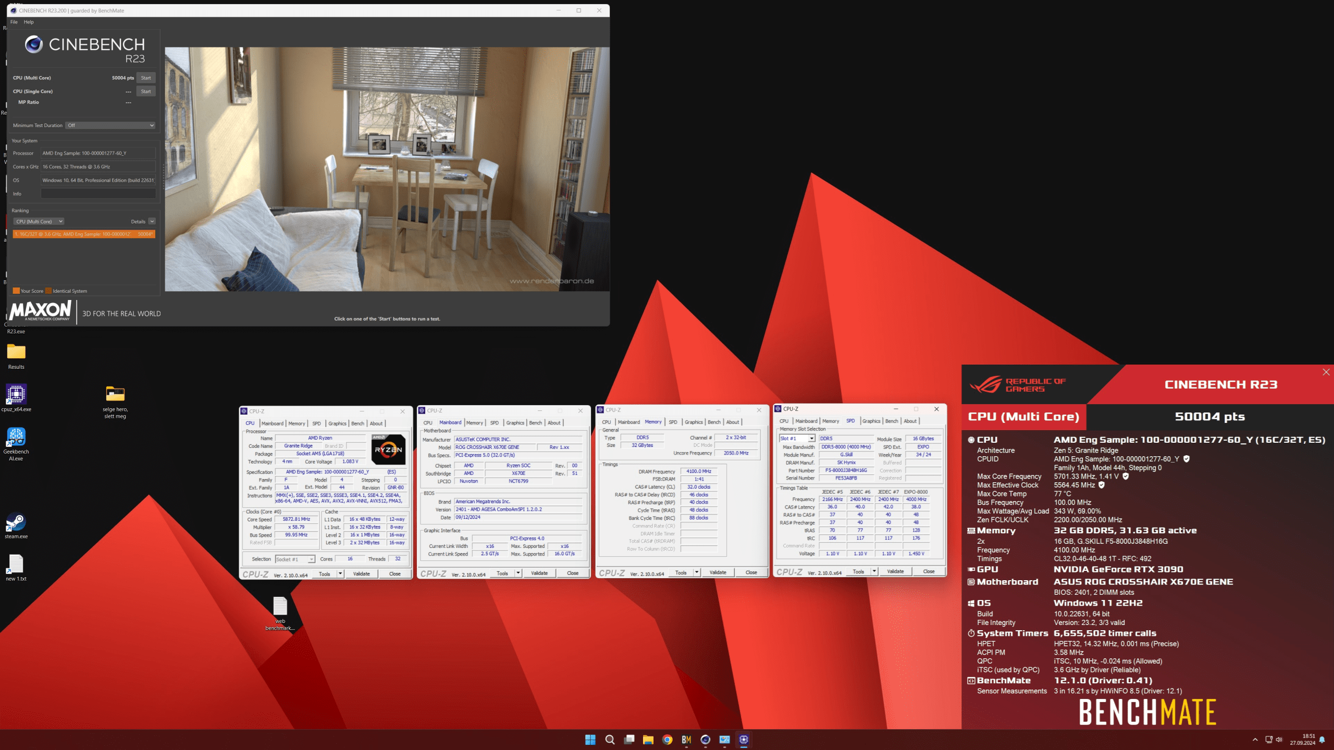Image resolution: width=1334 pixels, height=750 pixels.
Task: Open Google Chrome from taskbar
Action: [x=668, y=740]
